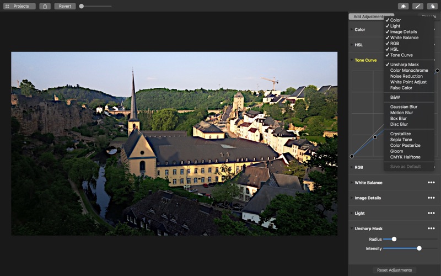Select White Point Adjust menu item

pos(409,82)
